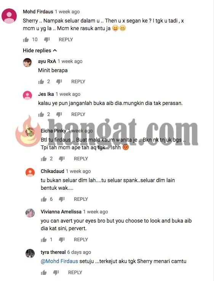Reply to Chikadaud's comment

pyautogui.click(x=81, y=199)
